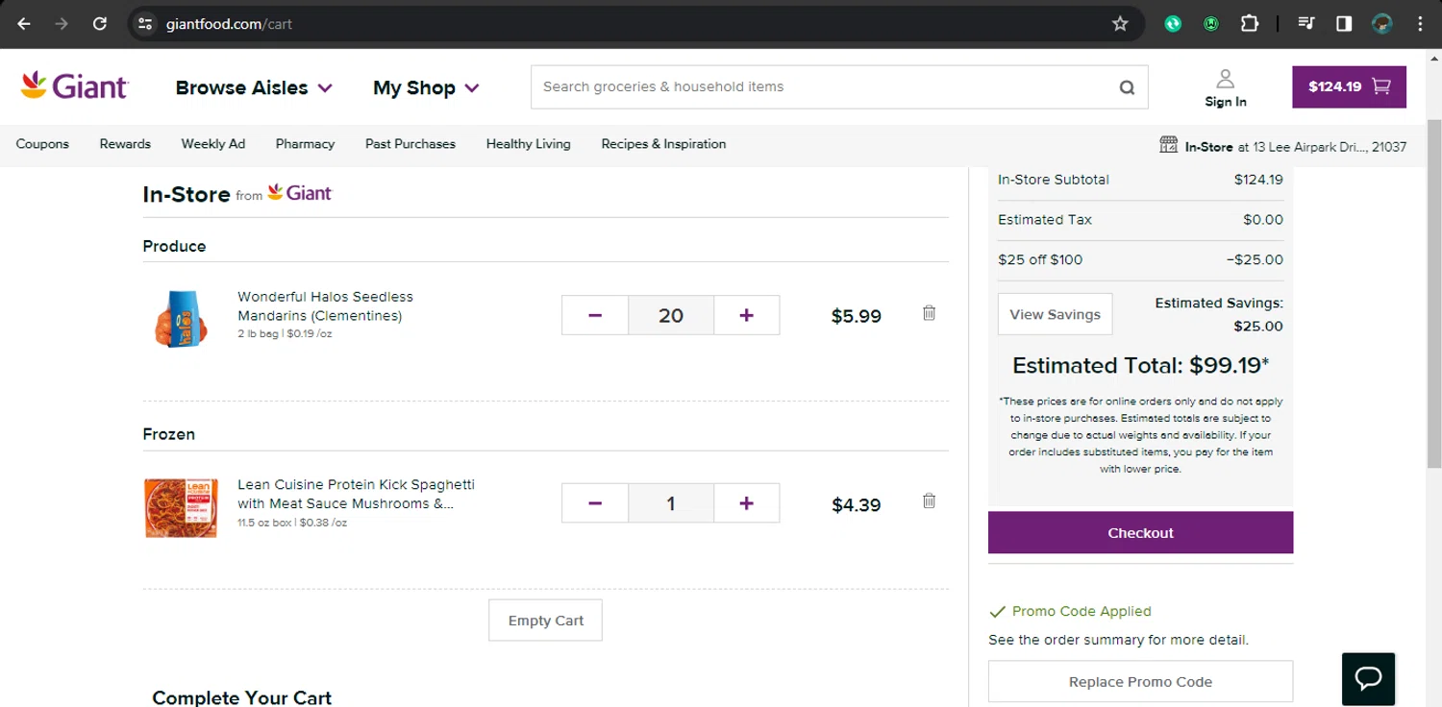
Task: Delete the Halos Mandarins item with the trash icon
Action: (x=929, y=313)
